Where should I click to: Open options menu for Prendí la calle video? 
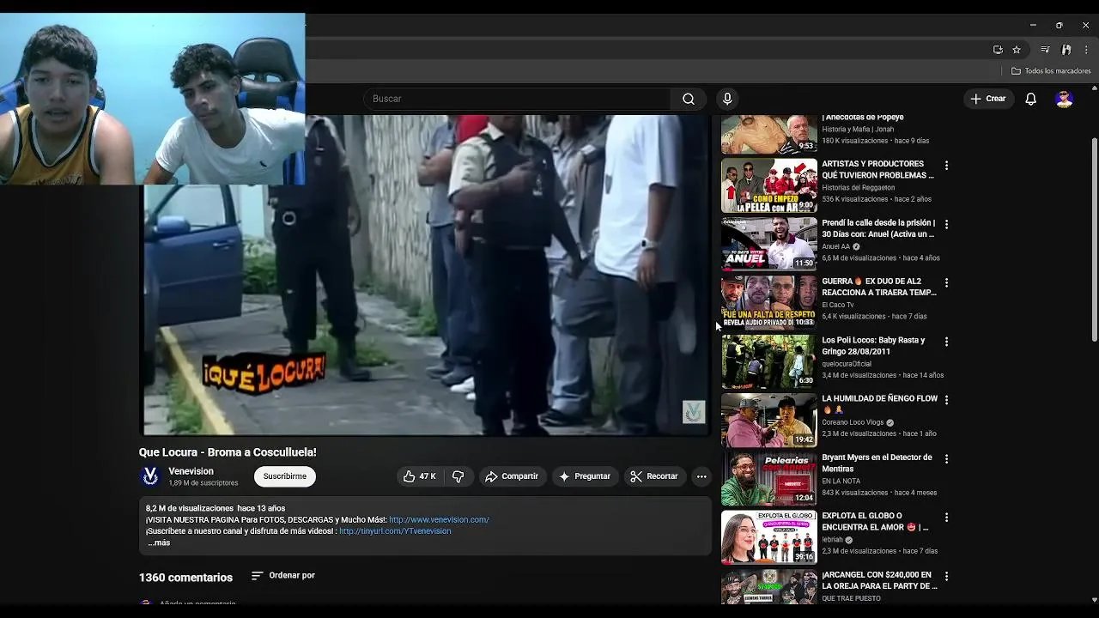tap(946, 224)
